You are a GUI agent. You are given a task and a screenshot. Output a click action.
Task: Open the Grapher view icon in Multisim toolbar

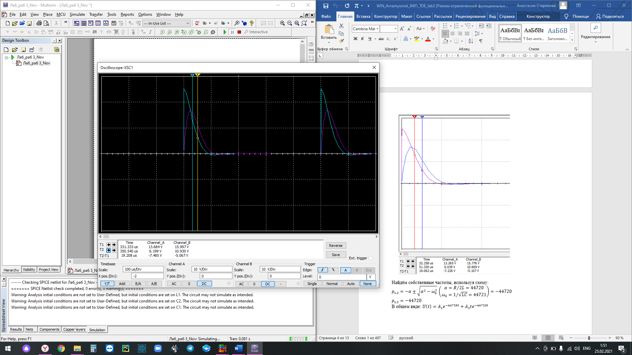[106, 23]
